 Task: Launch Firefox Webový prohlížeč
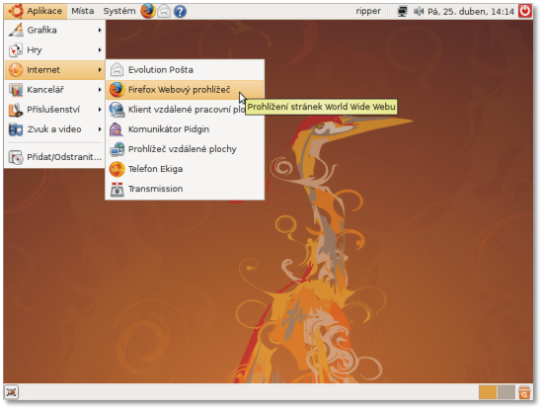[x=185, y=90]
